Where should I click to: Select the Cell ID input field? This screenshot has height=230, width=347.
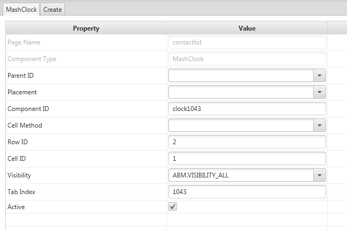[x=247, y=159]
